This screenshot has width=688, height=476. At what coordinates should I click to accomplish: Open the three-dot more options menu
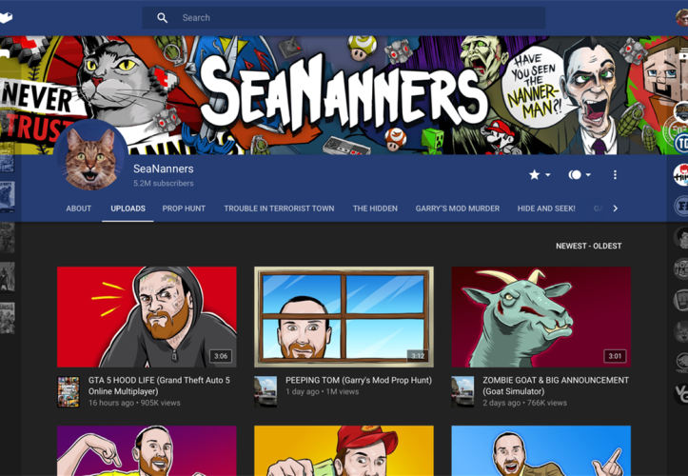point(615,175)
